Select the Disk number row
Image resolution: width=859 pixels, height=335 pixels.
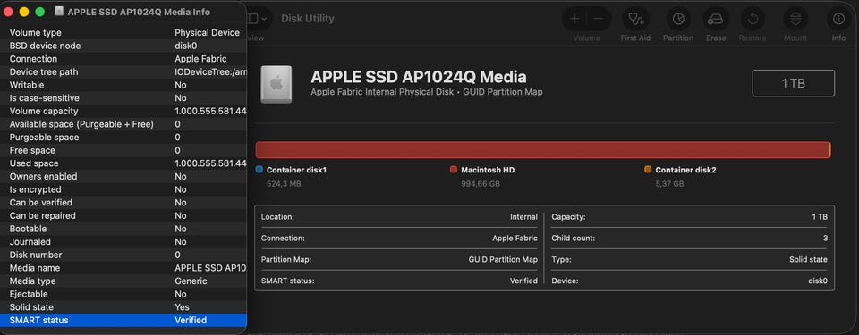pos(123,255)
